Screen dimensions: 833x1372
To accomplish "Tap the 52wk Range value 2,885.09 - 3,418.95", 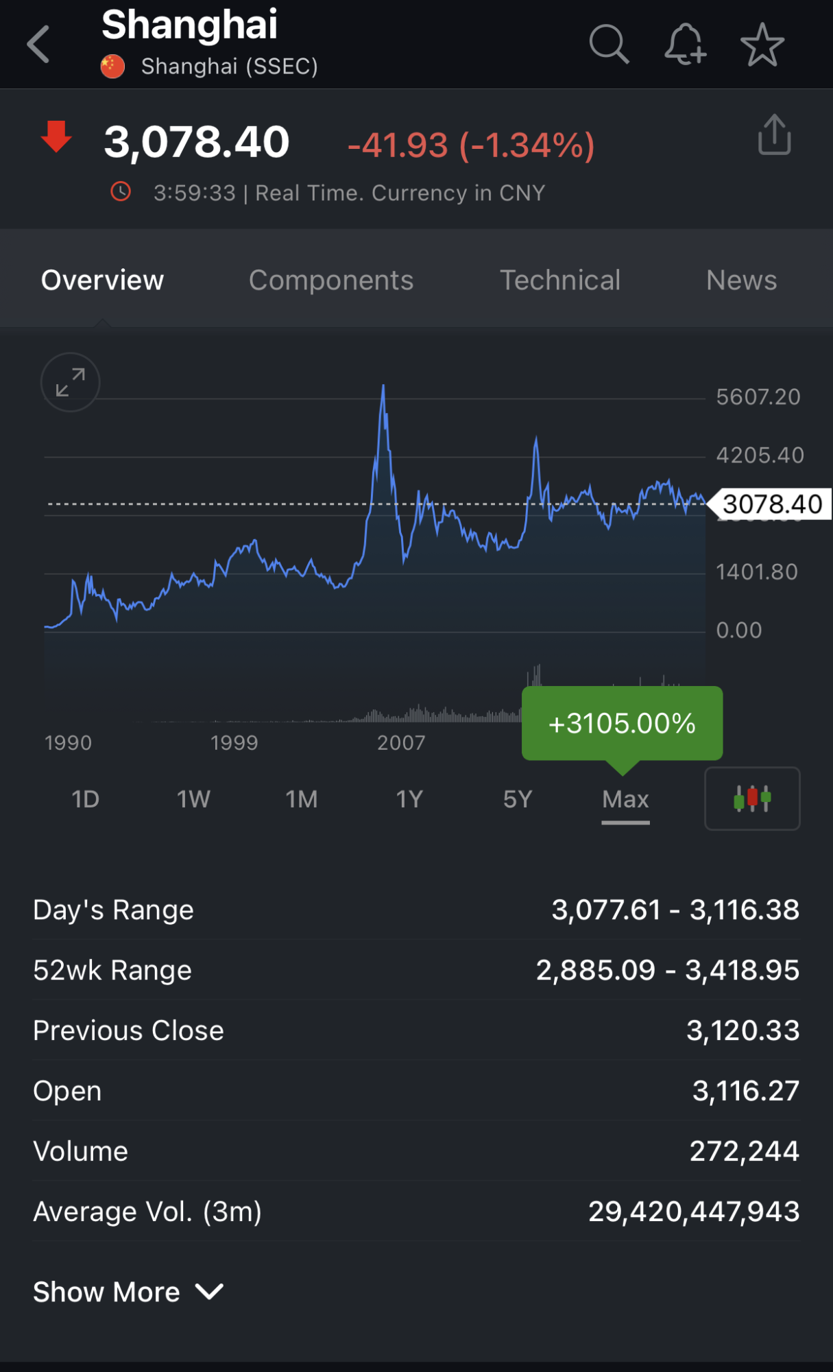I will (668, 970).
